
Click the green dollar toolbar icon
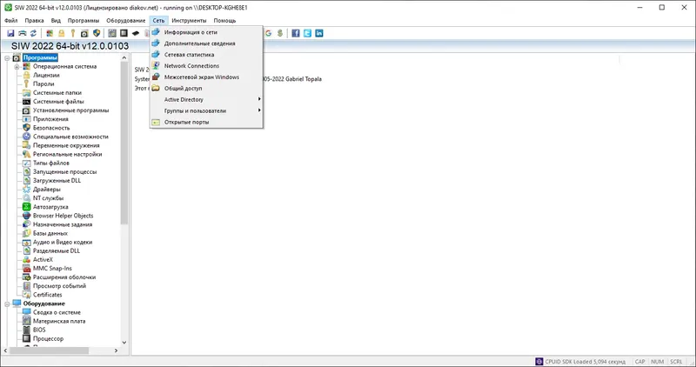tap(280, 33)
